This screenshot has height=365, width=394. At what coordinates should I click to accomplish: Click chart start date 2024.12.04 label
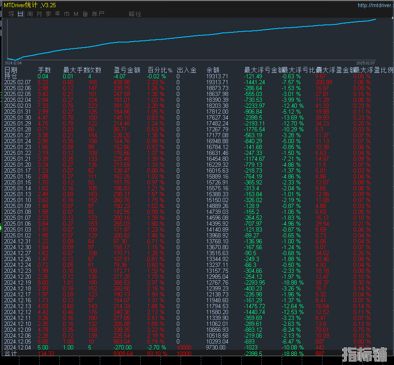click(x=13, y=63)
